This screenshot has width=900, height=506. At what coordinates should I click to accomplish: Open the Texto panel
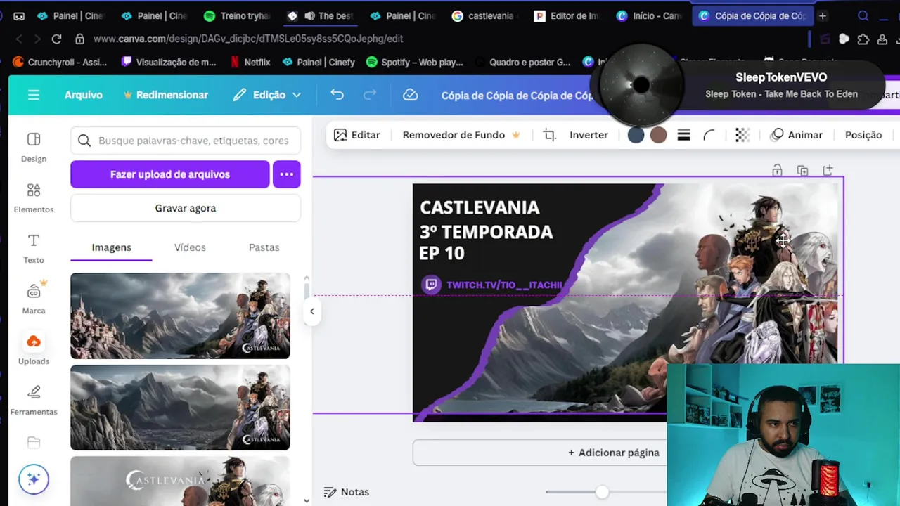tap(34, 249)
